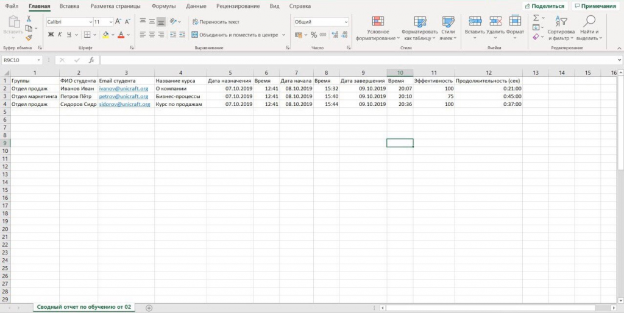Open link sidorov@unicraft.org

click(124, 104)
